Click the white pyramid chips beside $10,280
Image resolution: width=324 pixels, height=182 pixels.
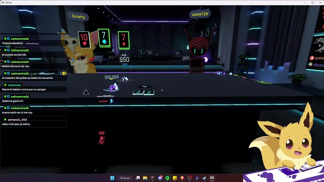[124, 79]
